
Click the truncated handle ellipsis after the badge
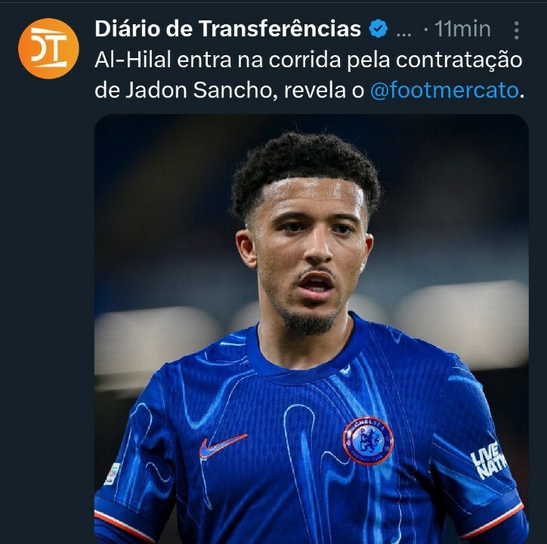[404, 34]
